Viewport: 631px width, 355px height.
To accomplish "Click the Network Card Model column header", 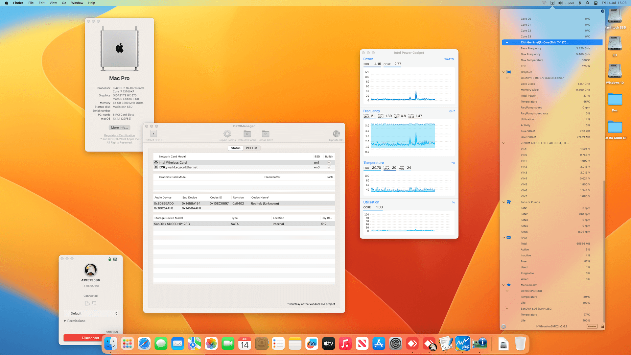I will [172, 156].
